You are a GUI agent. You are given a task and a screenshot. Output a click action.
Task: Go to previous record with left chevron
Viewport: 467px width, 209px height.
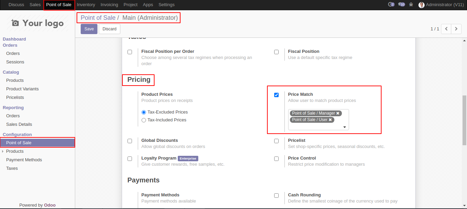pyautogui.click(x=446, y=29)
